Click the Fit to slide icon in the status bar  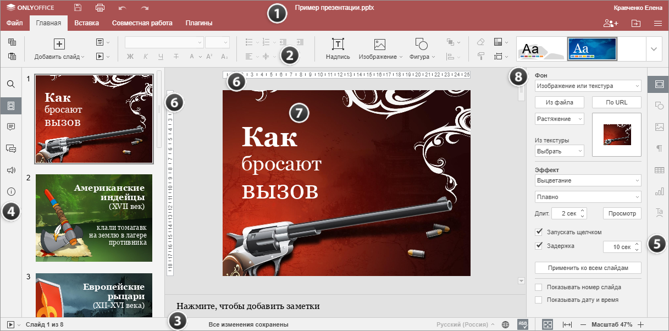[547, 324]
